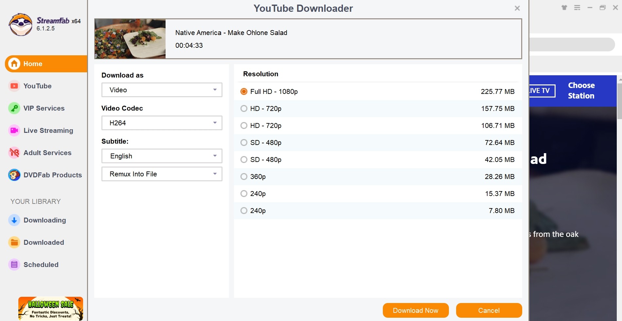622x321 pixels.
Task: Click the Adult Services icon
Action: 14,153
